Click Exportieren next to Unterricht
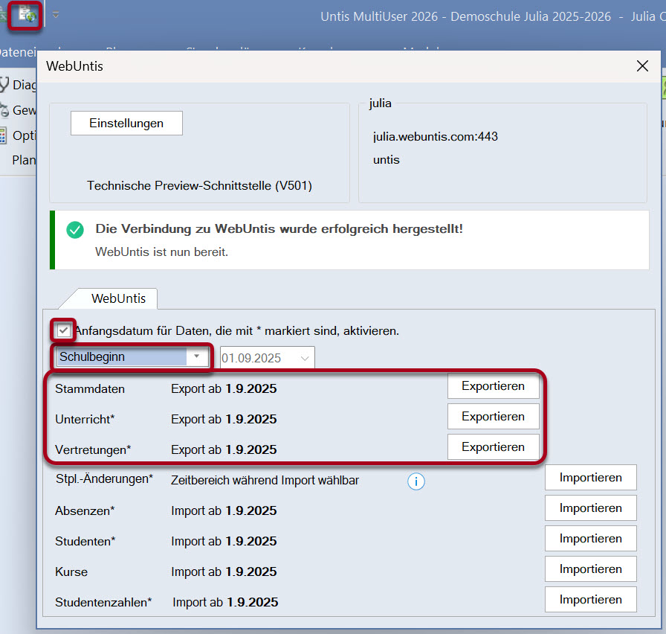 coord(493,416)
